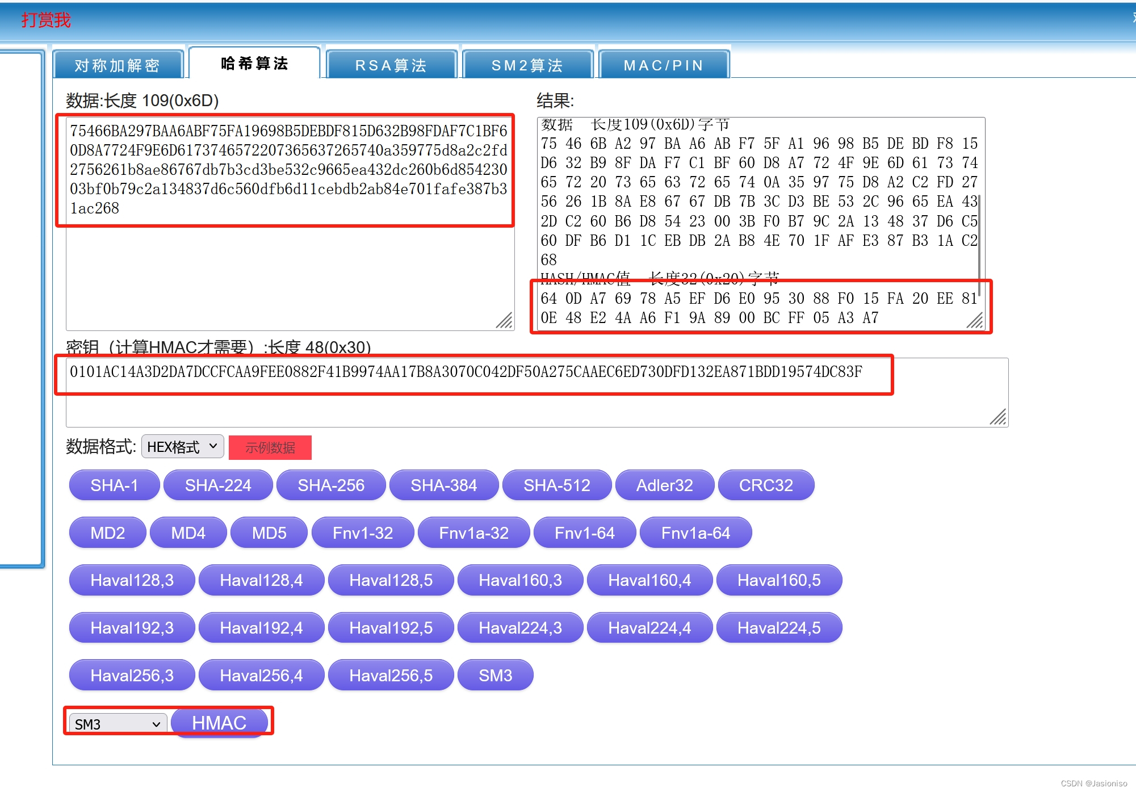Compute the SHA-256 hash
The image size is (1136, 792).
[x=331, y=485]
